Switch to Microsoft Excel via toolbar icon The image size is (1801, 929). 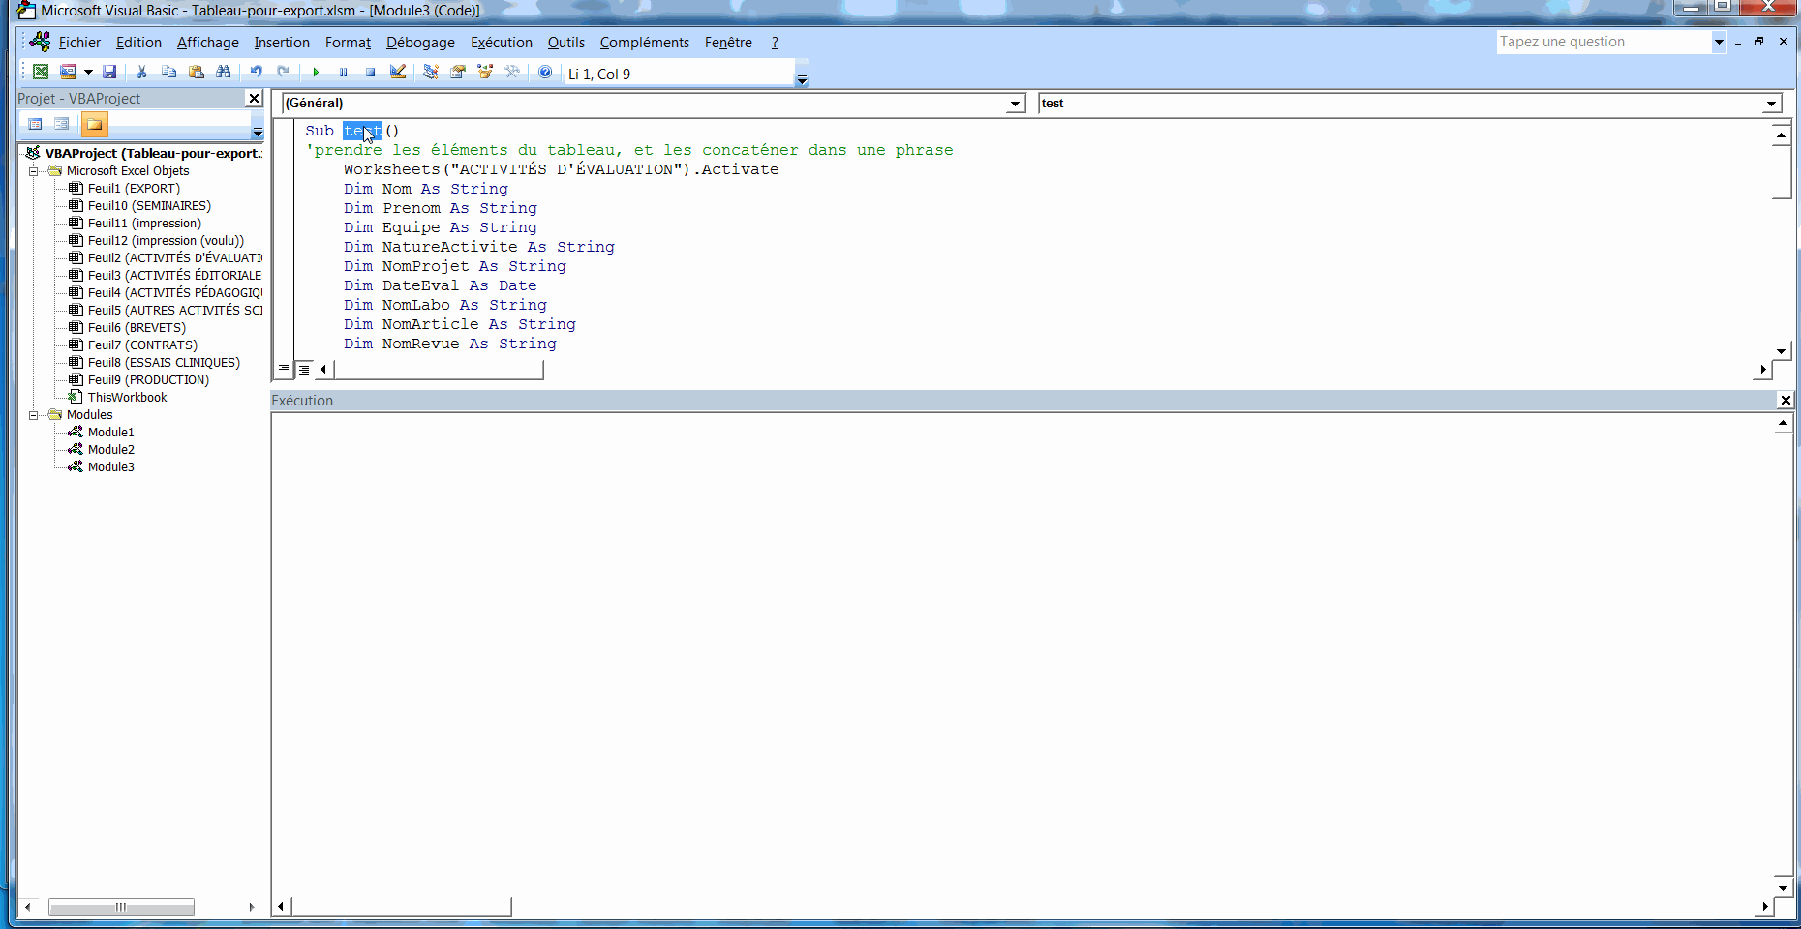point(41,72)
